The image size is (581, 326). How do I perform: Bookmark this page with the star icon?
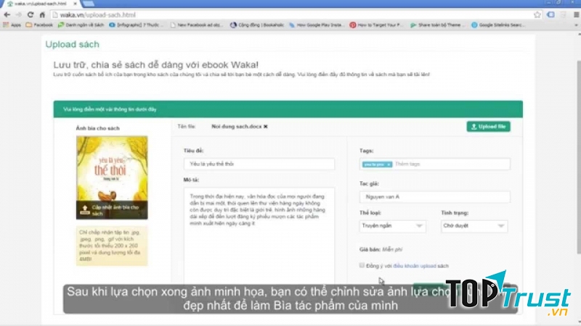(x=537, y=14)
